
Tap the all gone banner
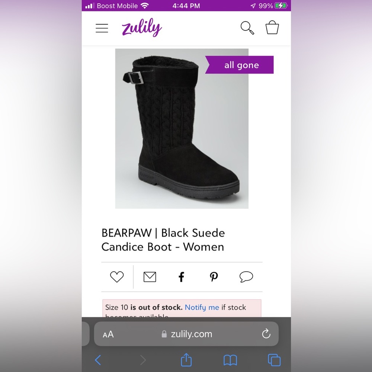pos(239,65)
